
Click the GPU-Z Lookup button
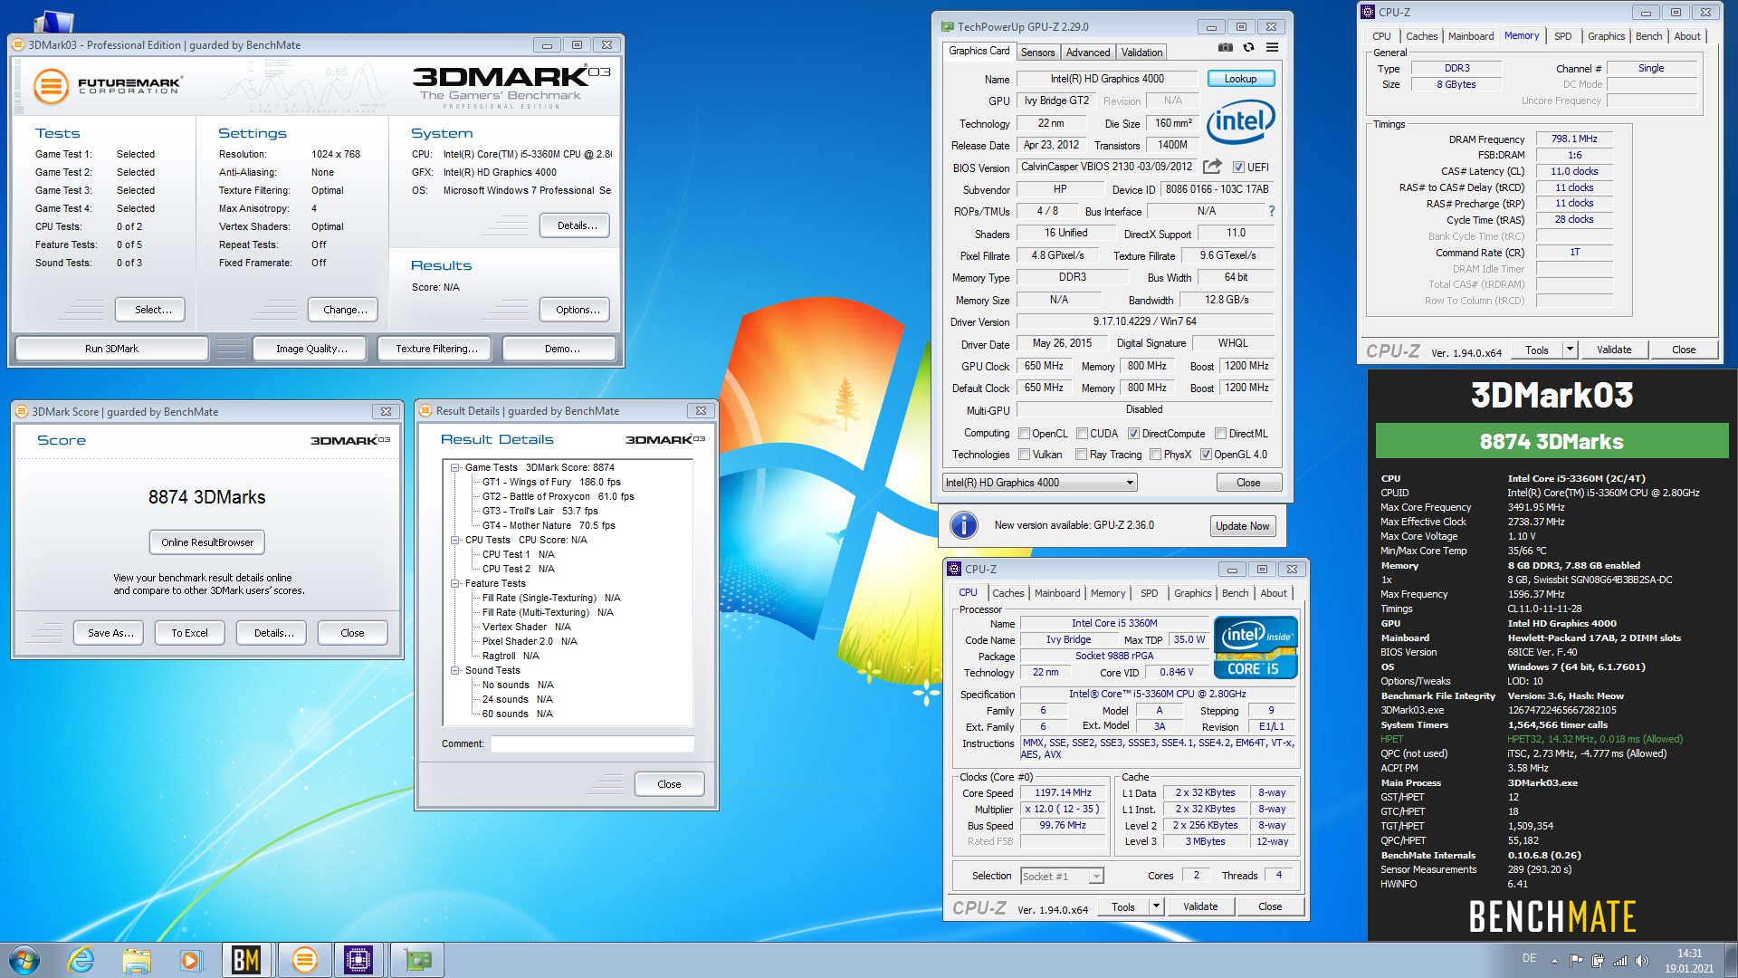(1240, 79)
